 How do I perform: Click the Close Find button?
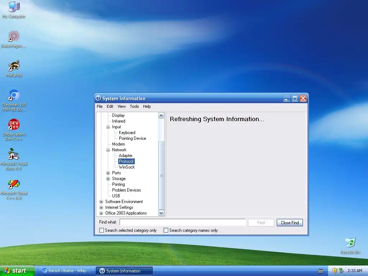click(290, 223)
